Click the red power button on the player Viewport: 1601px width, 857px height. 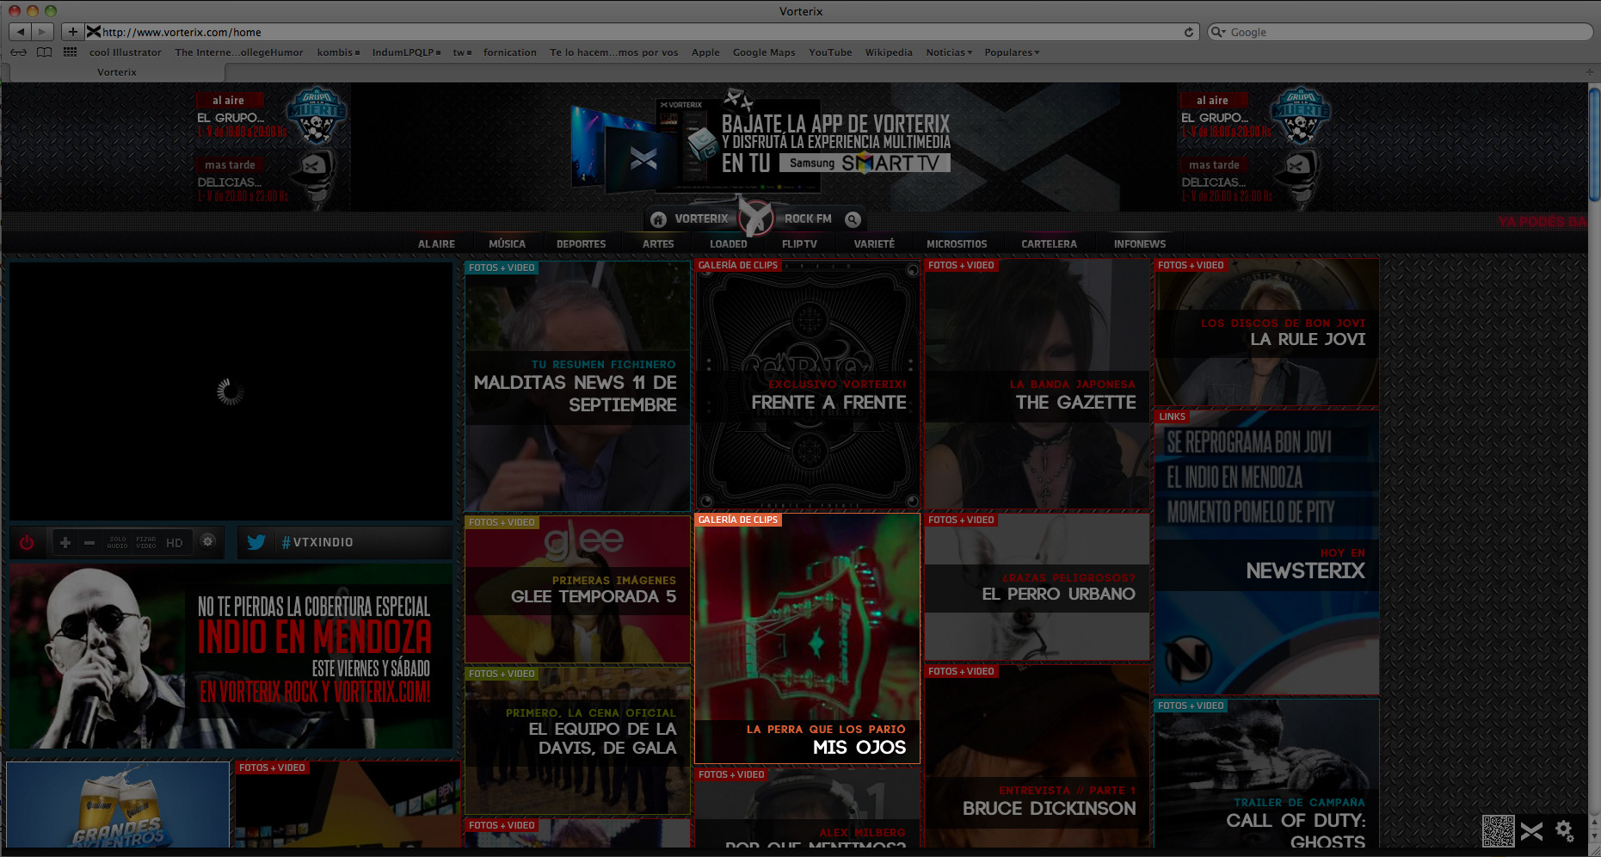point(27,543)
